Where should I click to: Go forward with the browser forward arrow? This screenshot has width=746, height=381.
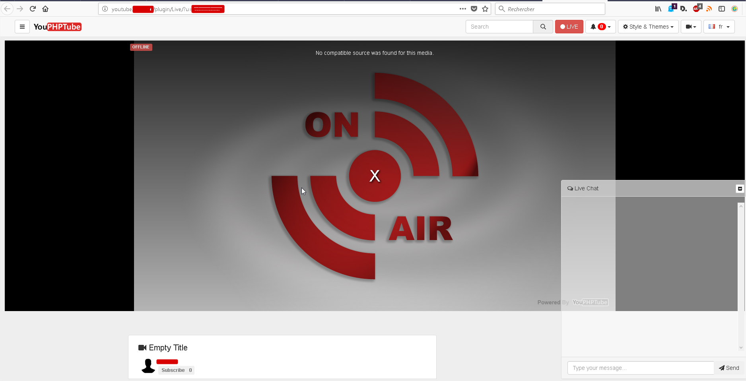(x=20, y=9)
